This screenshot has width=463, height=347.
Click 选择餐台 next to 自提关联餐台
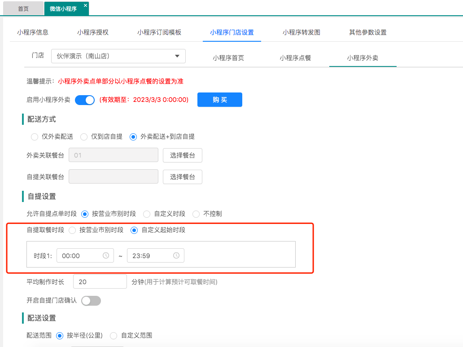point(182,177)
